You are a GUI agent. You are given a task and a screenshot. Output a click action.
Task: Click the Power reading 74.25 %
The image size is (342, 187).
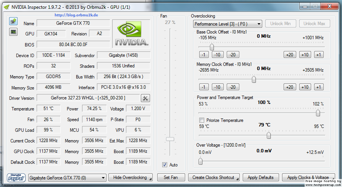click(94, 109)
